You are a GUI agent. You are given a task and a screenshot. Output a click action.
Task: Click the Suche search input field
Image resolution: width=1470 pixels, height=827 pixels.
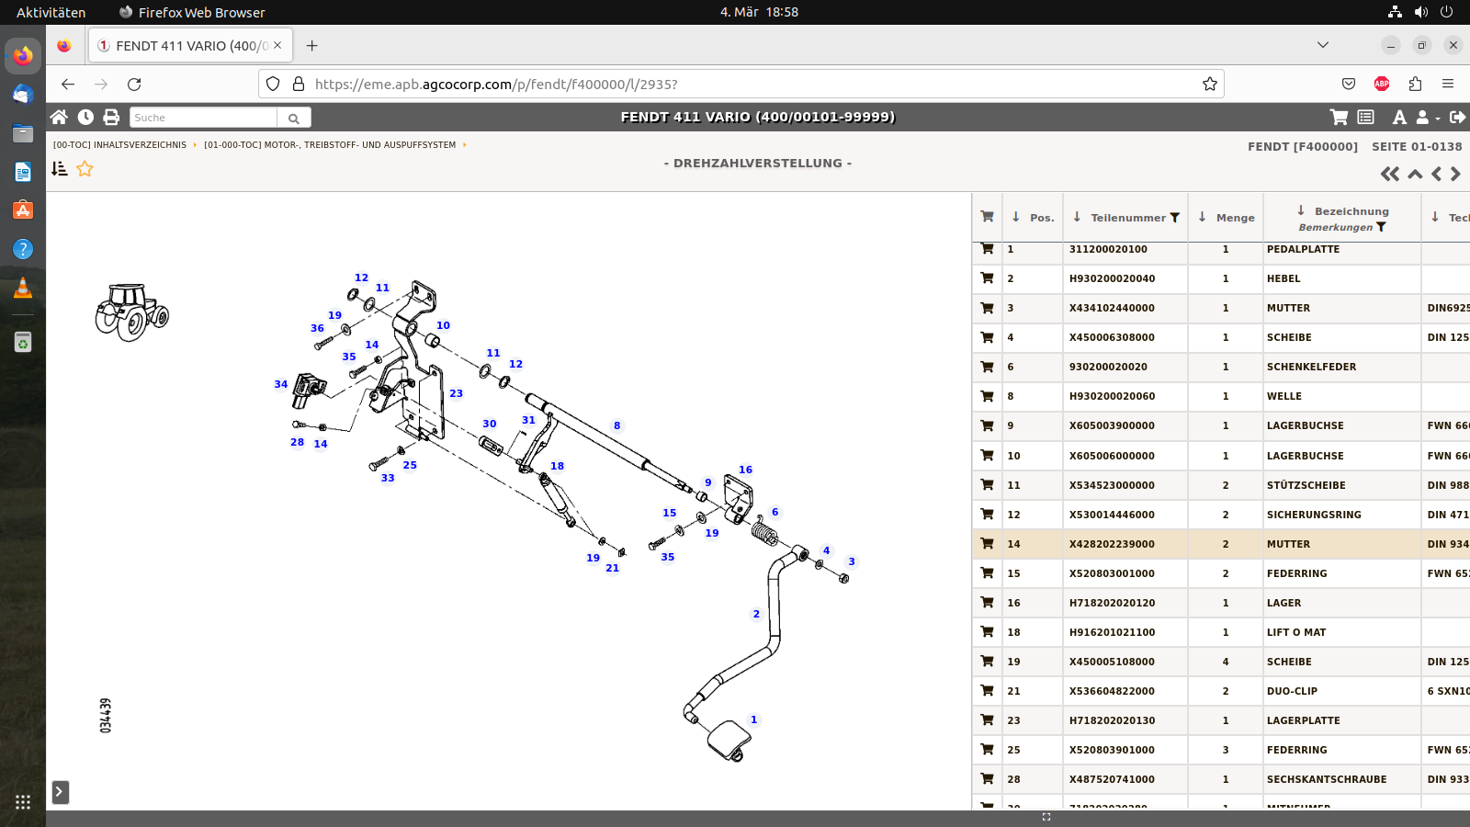point(203,118)
